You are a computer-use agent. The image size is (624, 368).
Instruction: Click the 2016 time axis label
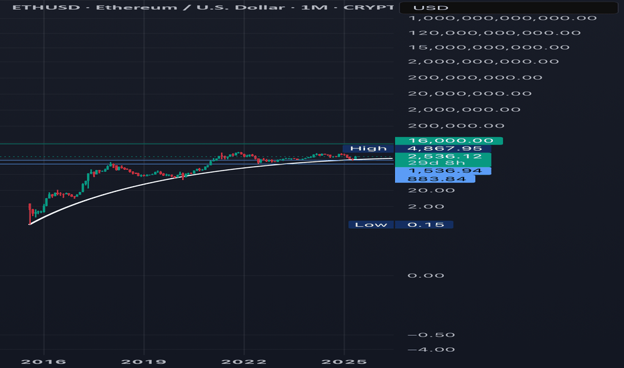(44, 361)
